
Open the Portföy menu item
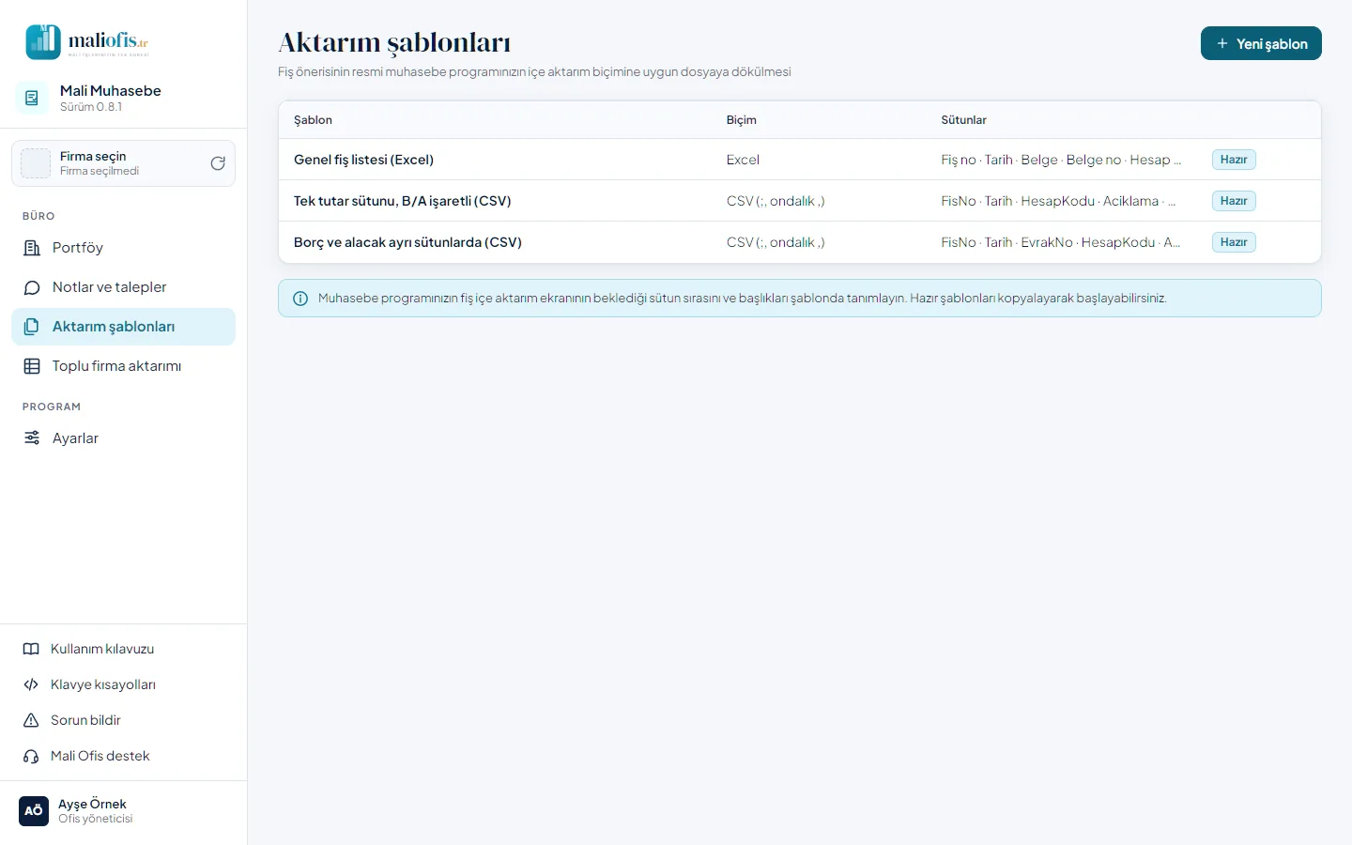click(123, 248)
